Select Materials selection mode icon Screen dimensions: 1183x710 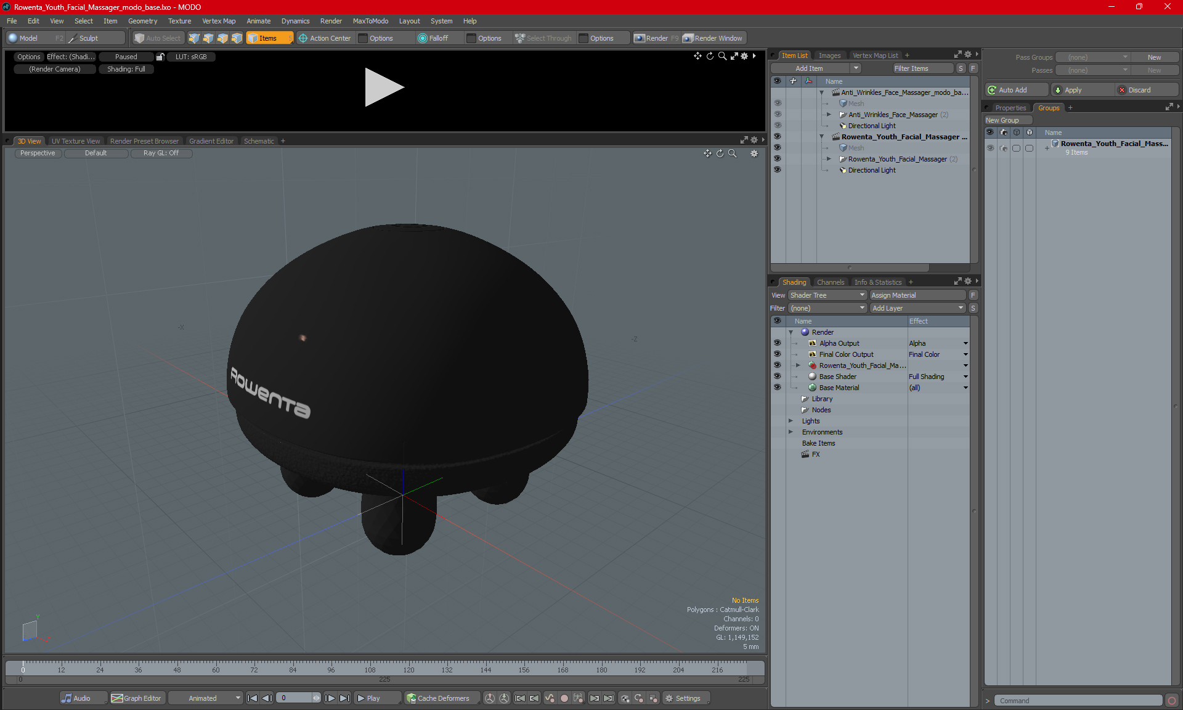point(237,38)
